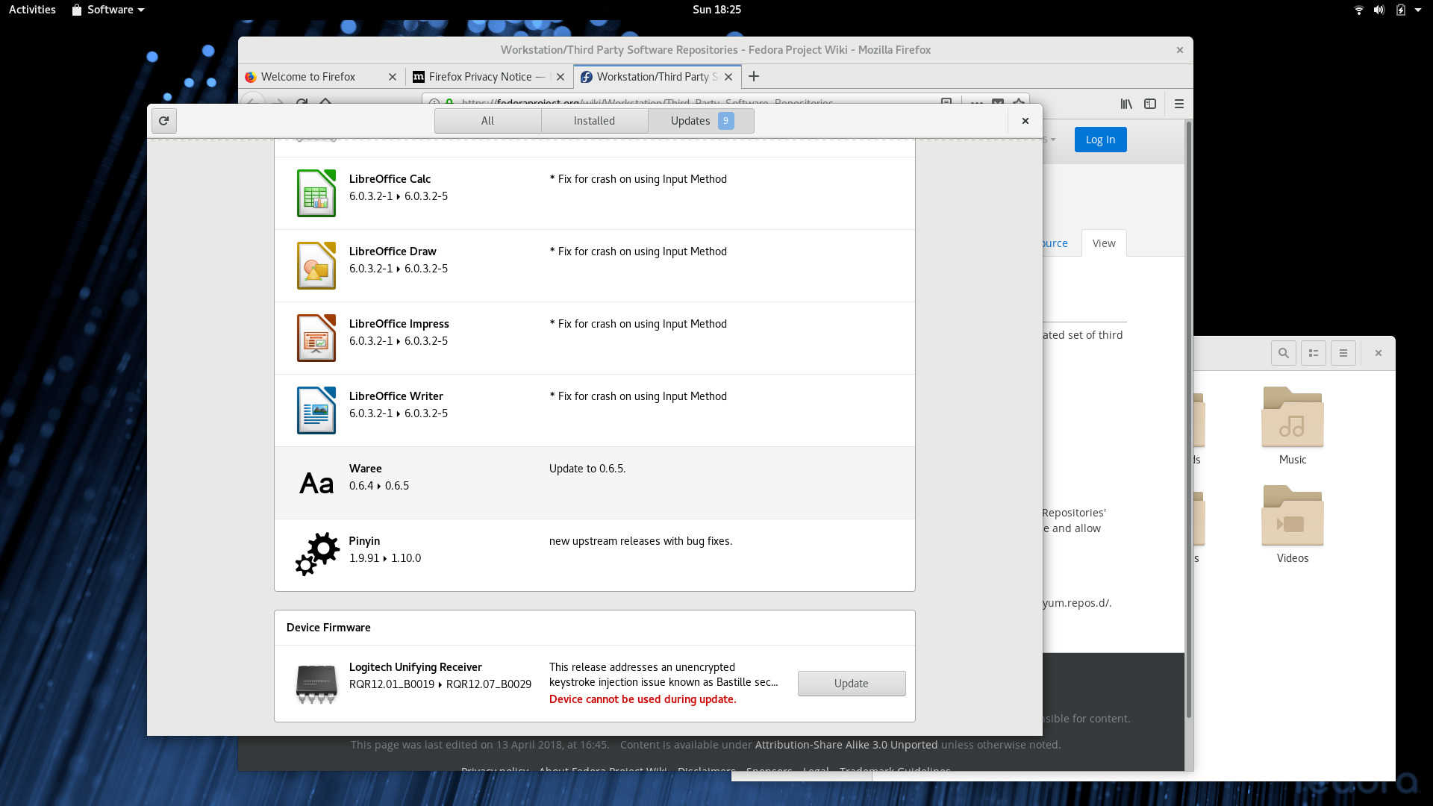The height and width of the screenshot is (806, 1433).
Task: Open the system menu arrow in top bar
Action: tap(1418, 10)
